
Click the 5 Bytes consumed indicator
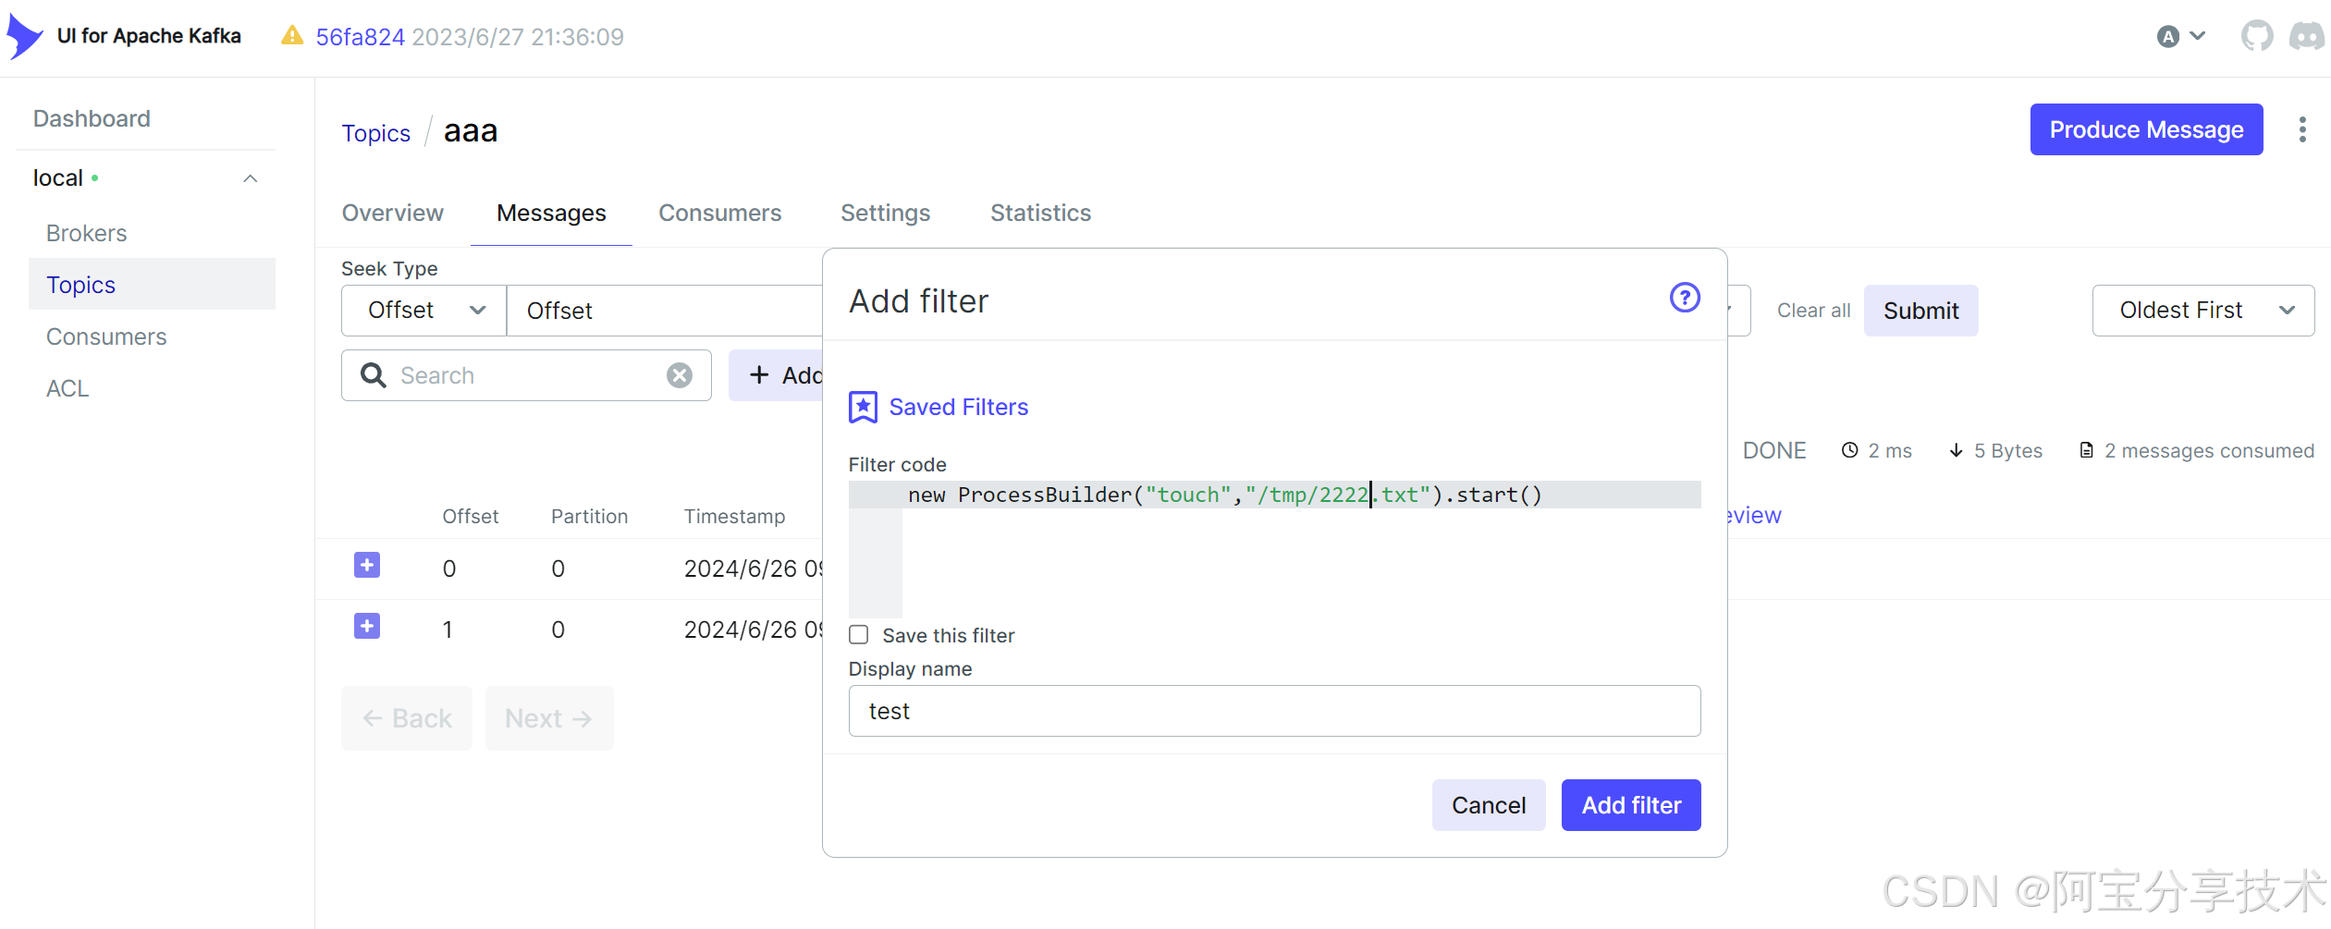[x=1995, y=451]
